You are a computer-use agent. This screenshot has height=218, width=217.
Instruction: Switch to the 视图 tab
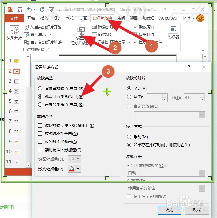134,18
